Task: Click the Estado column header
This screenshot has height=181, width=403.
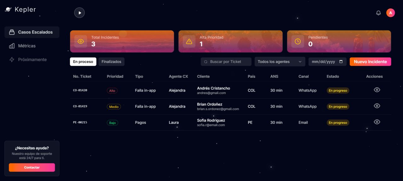Action: (333, 76)
